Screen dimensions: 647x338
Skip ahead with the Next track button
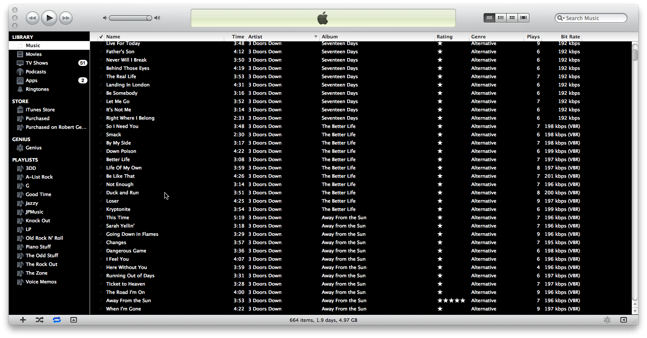coord(66,18)
